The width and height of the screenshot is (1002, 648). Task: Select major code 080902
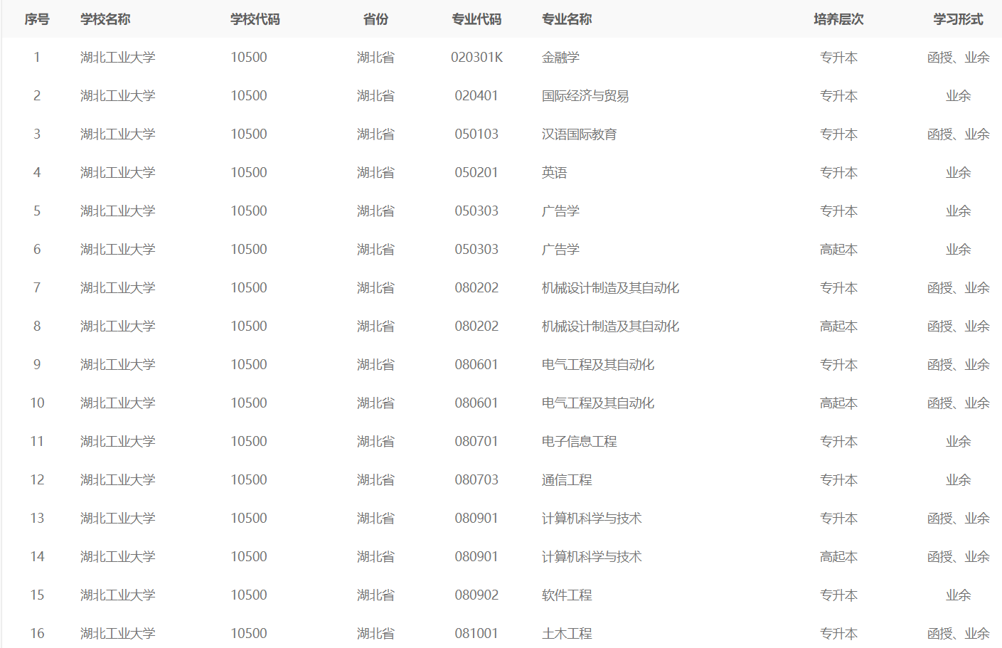point(476,595)
